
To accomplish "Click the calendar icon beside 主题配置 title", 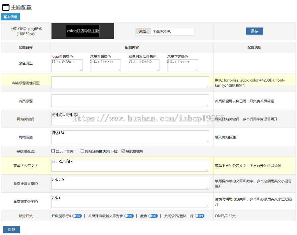I will 5,7.
